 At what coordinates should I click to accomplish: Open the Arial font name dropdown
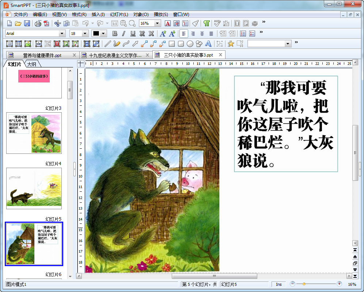[62, 34]
